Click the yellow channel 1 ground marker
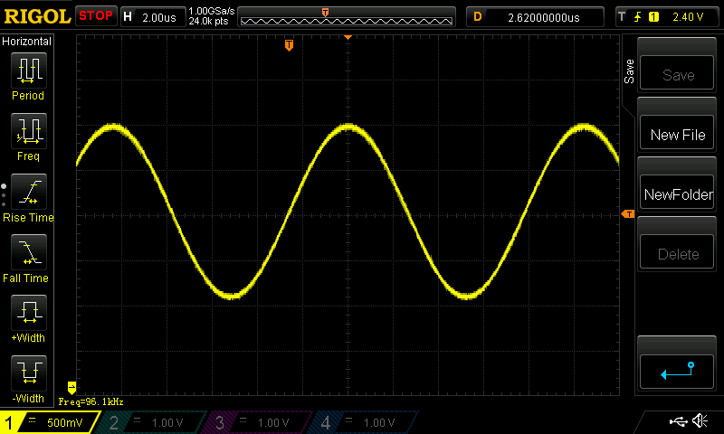The image size is (724, 434). [71, 387]
